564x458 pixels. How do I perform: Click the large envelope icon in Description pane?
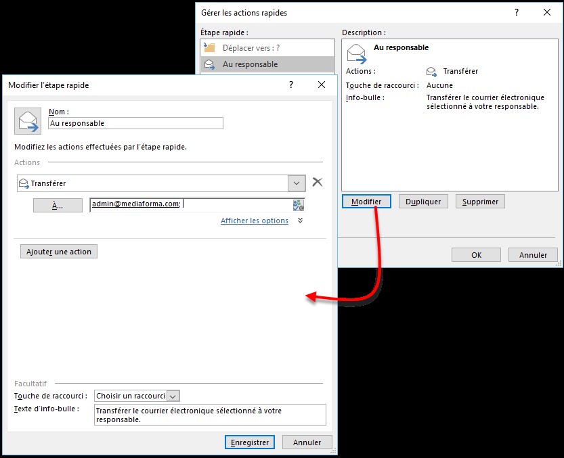pos(357,54)
